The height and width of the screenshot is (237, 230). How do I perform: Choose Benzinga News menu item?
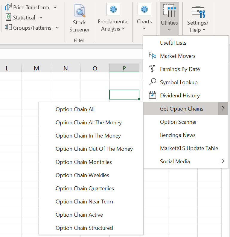[186, 135]
